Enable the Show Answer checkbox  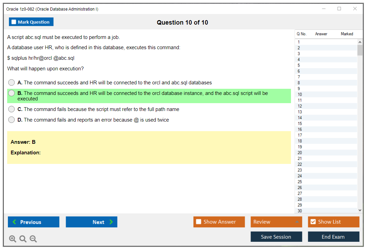[198, 222]
